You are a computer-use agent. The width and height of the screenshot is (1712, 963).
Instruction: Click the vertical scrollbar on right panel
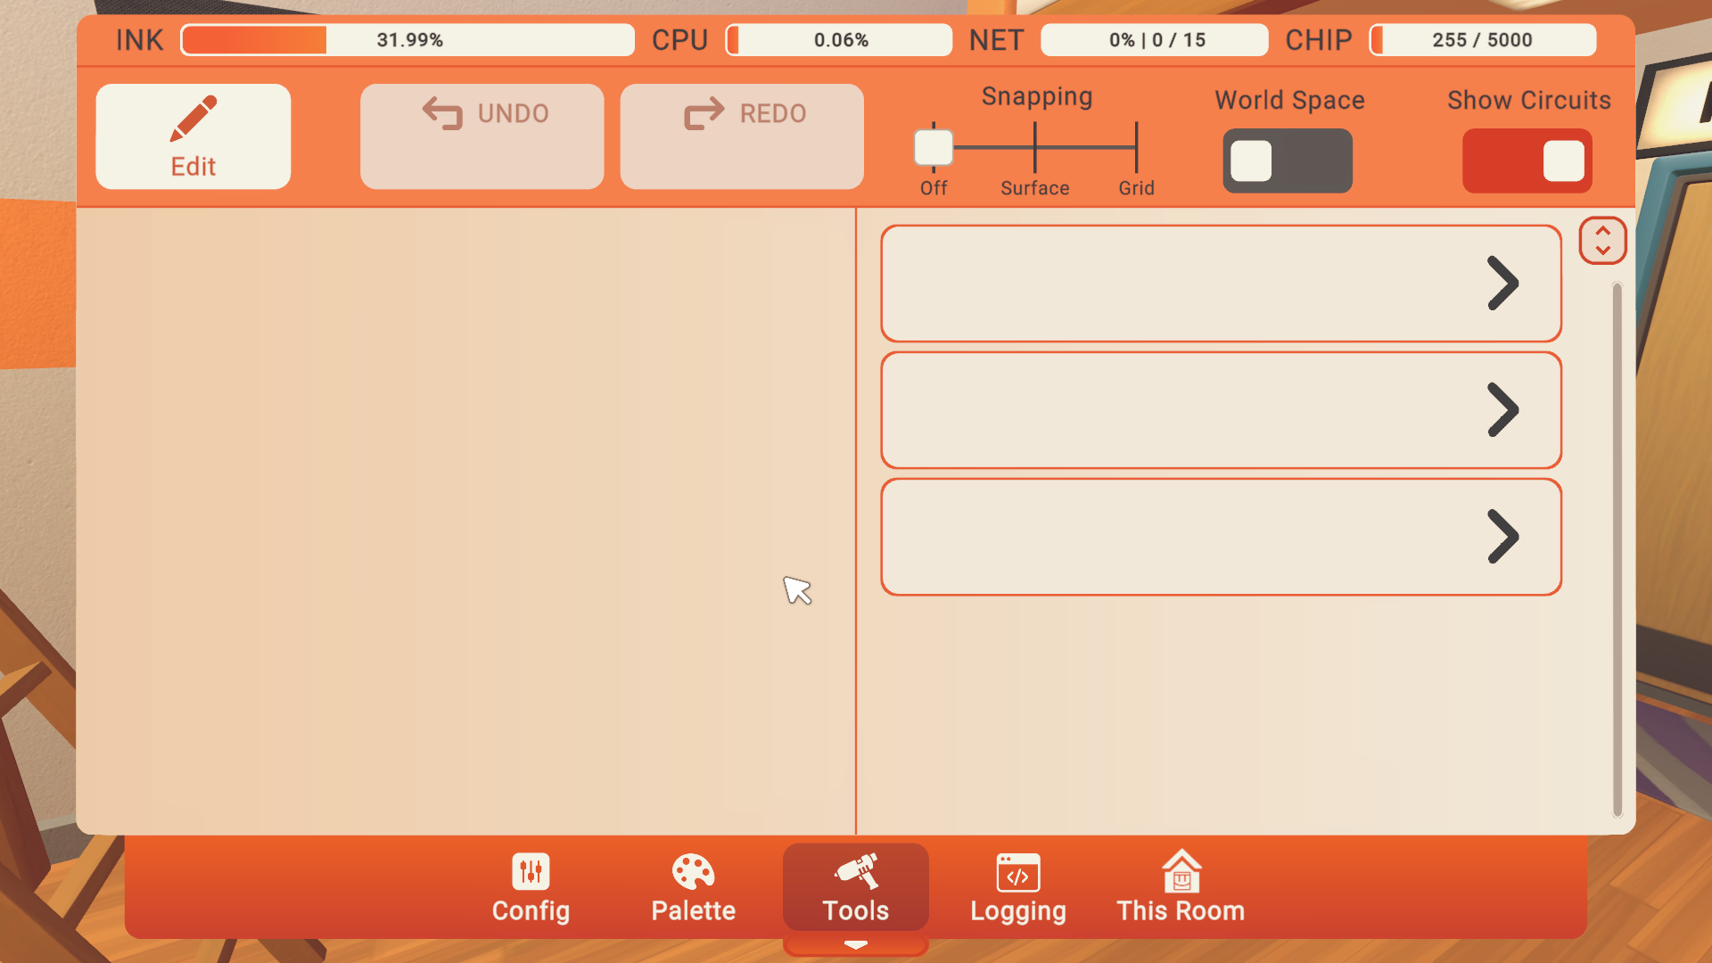1617,548
